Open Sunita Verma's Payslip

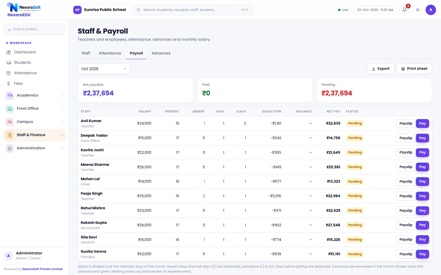(x=406, y=254)
